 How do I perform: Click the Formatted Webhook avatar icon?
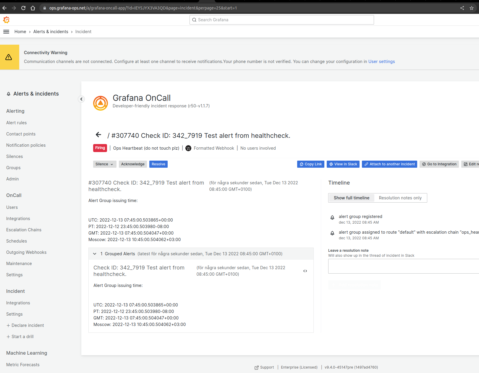[188, 148]
